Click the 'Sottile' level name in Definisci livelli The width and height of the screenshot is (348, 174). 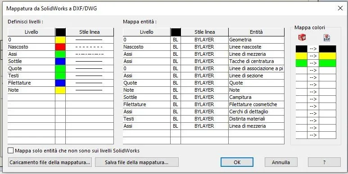tap(15, 61)
